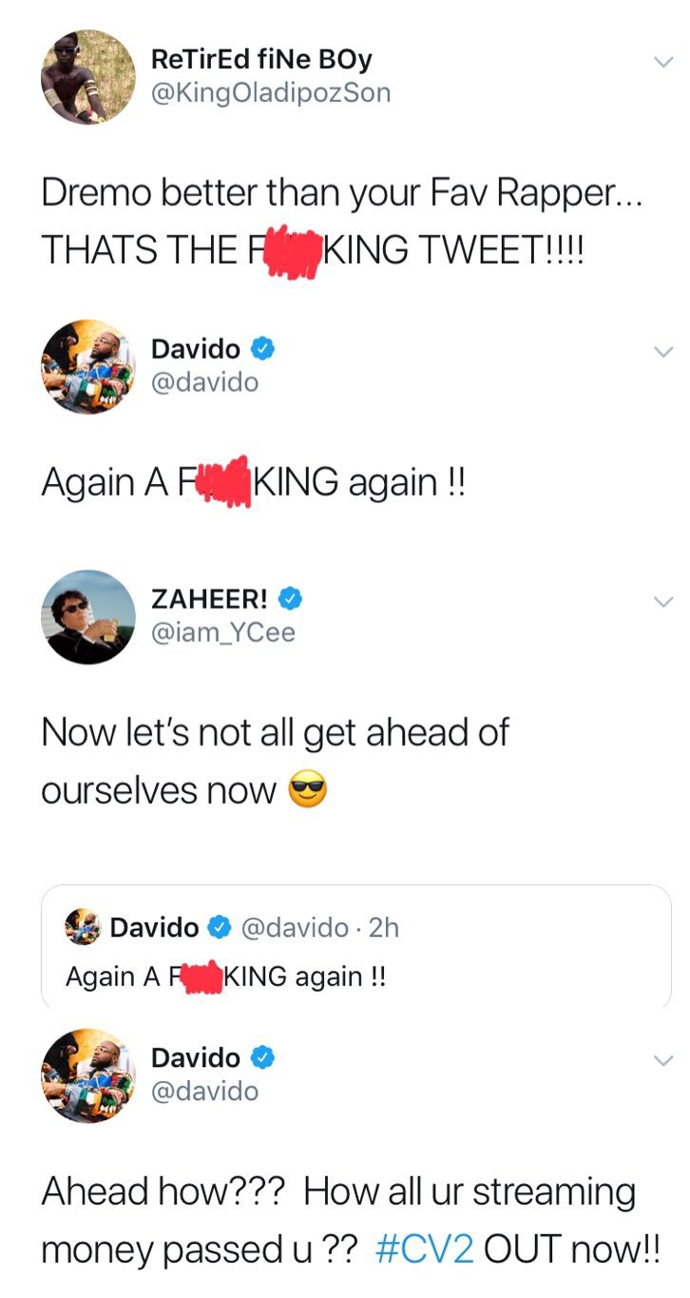Click the sunglasses emoji in ZAHEER!'s tweet

[306, 789]
